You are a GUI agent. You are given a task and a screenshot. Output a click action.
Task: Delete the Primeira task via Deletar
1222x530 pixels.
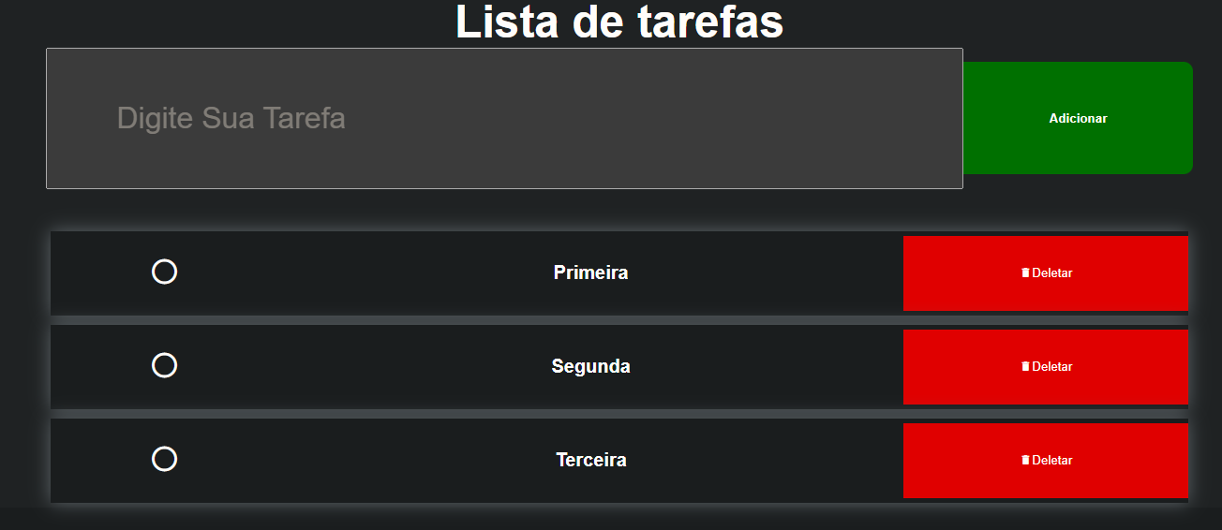(1046, 273)
